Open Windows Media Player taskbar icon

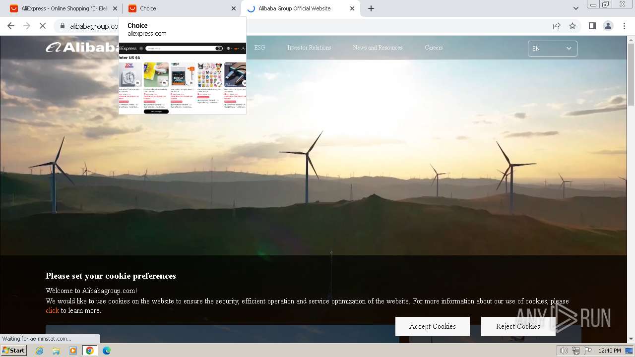click(x=73, y=351)
